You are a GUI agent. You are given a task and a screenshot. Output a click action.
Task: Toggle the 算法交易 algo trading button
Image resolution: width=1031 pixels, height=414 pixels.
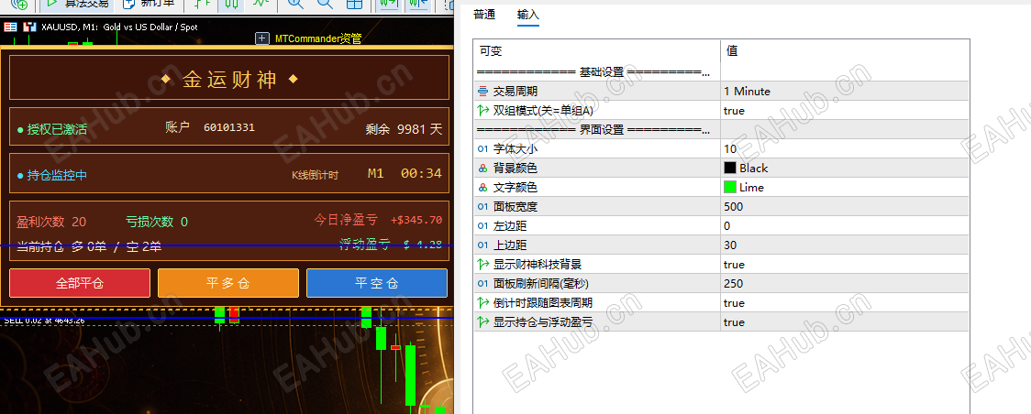tap(77, 4)
